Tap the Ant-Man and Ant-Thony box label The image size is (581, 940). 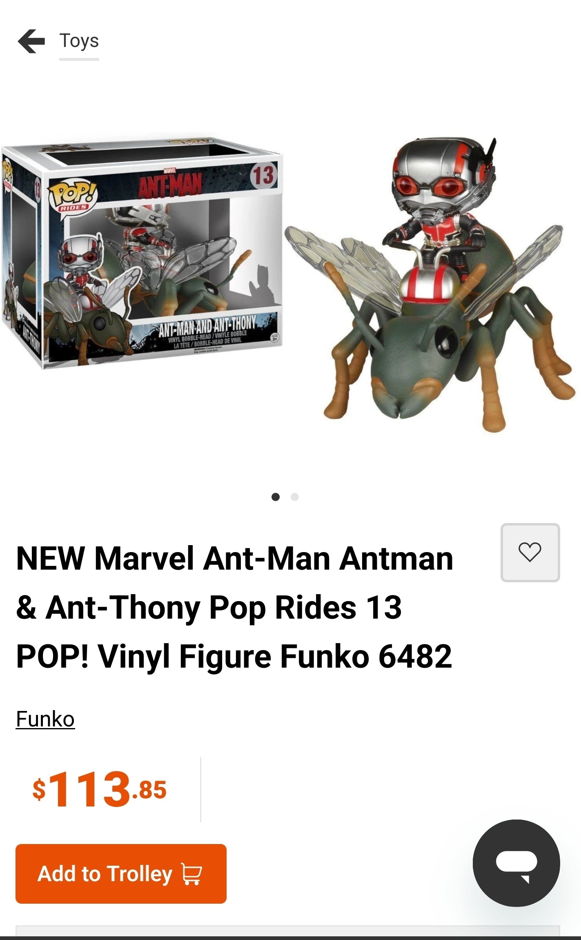[207, 326]
